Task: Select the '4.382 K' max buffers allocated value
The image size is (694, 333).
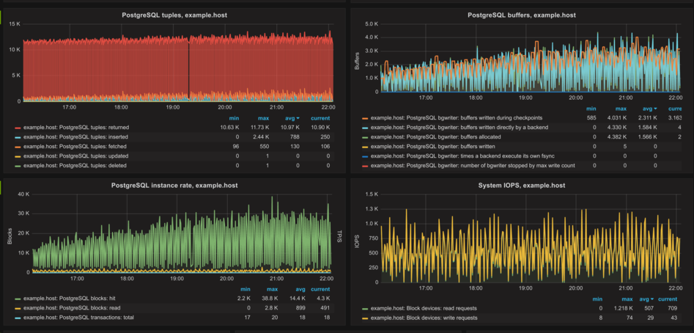Action: point(616,137)
